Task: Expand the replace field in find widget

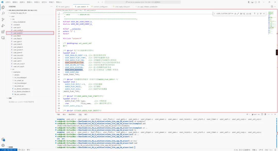Action: [214, 14]
